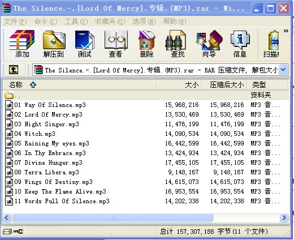Minimize the WinRAR window
The width and height of the screenshot is (294, 240).
click(257, 8)
